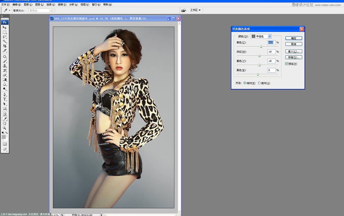This screenshot has width=344, height=216.
Task: Select the Path Selection tool
Action: 4,104
